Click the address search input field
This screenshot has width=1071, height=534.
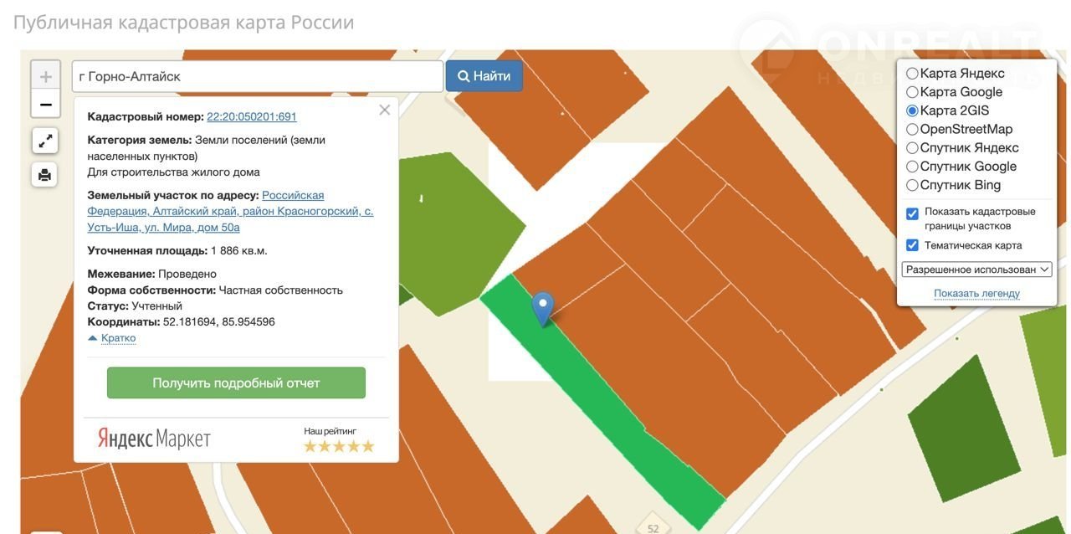point(257,76)
